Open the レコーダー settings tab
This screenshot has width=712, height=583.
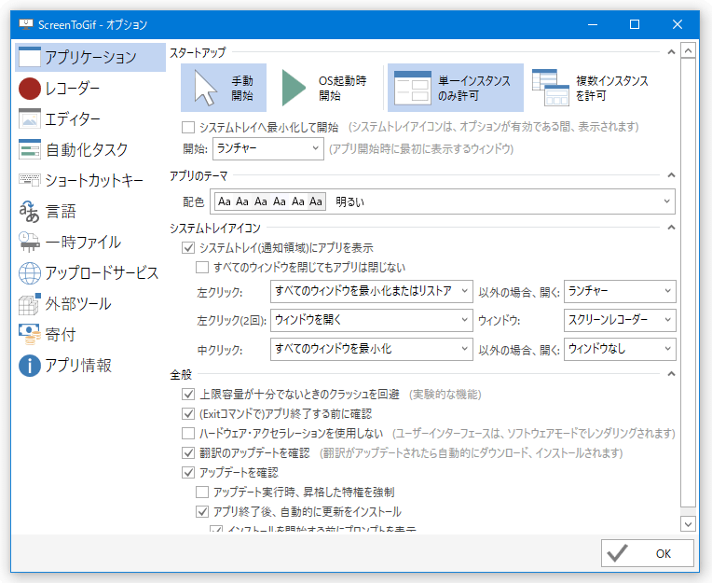(x=90, y=89)
